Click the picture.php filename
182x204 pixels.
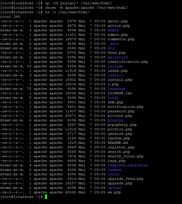click(x=120, y=116)
